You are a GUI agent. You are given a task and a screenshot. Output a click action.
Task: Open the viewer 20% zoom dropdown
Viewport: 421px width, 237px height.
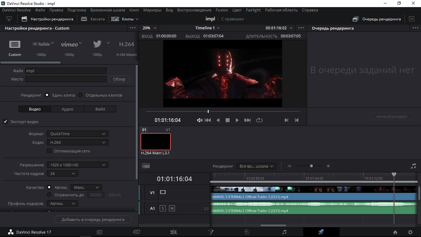150,28
